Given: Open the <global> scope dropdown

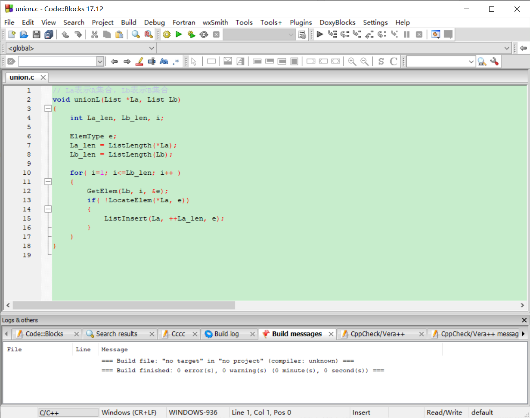Looking at the screenshot, I should (152, 48).
